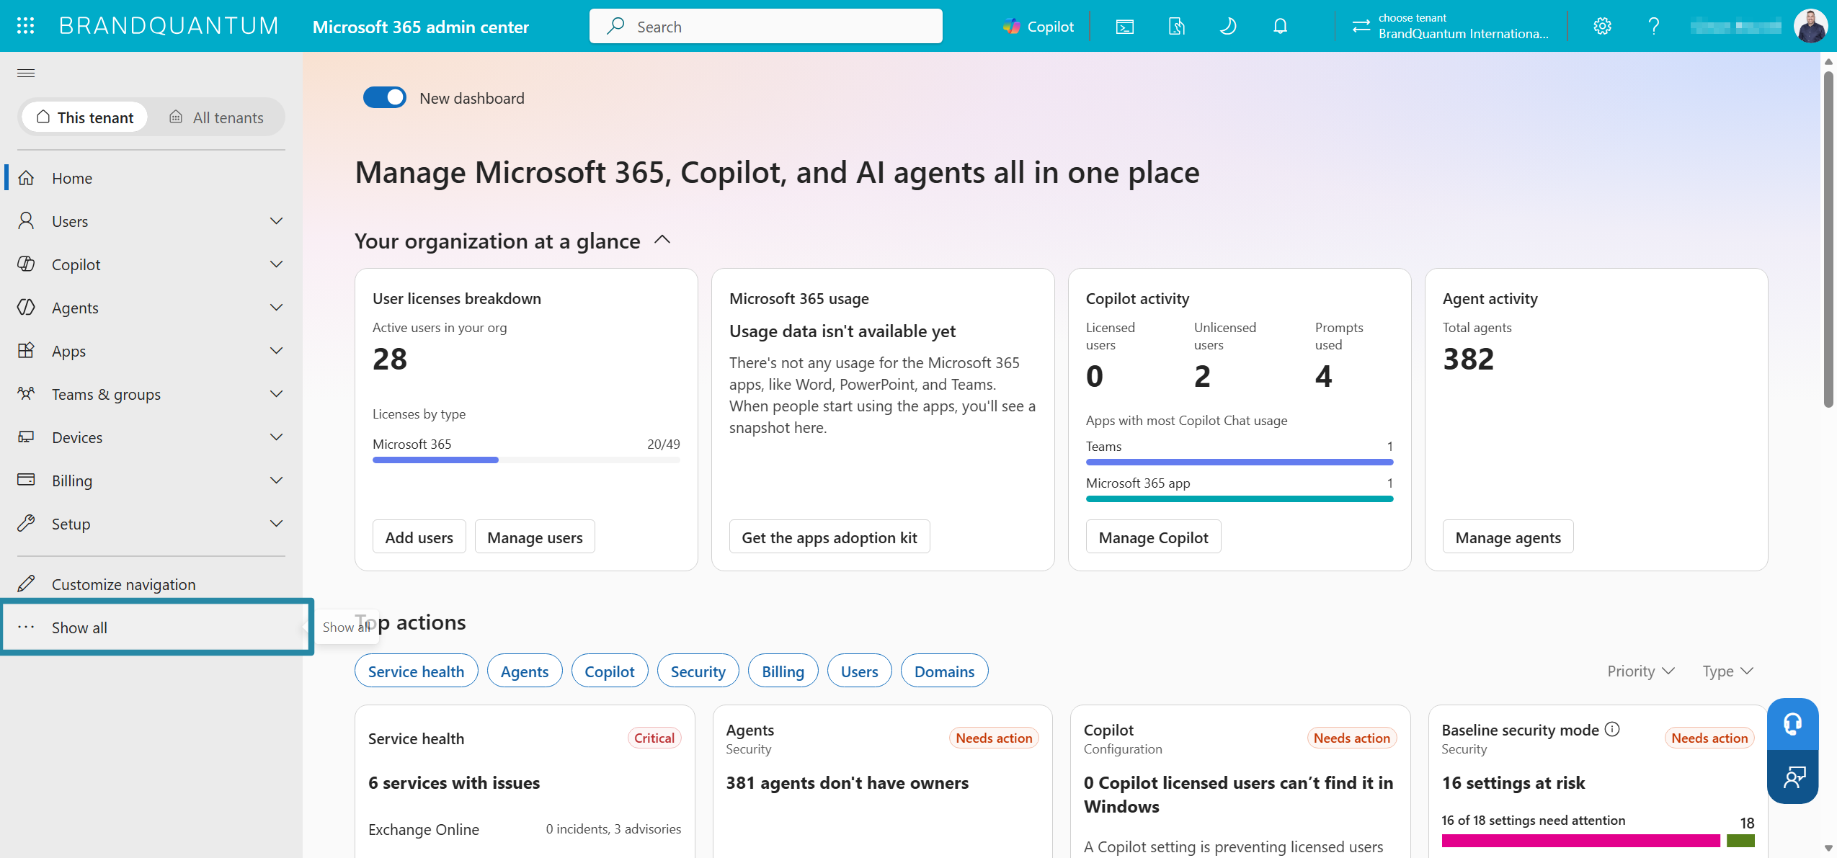Collapse Your organization at a glance
The height and width of the screenshot is (858, 1837).
pos(662,240)
